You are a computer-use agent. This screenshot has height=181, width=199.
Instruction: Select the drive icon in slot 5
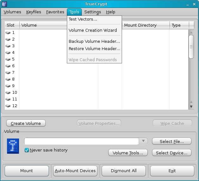click(8, 59)
